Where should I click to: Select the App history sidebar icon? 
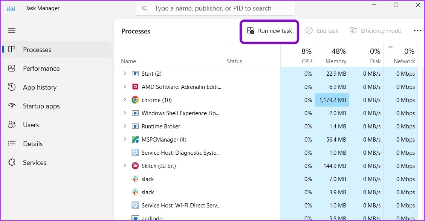pos(12,87)
